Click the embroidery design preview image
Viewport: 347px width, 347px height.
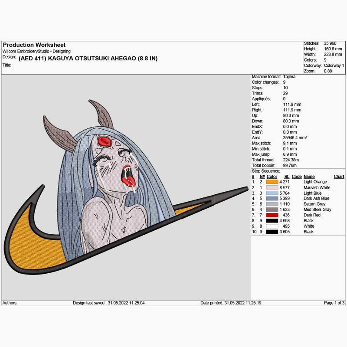(x=126, y=187)
